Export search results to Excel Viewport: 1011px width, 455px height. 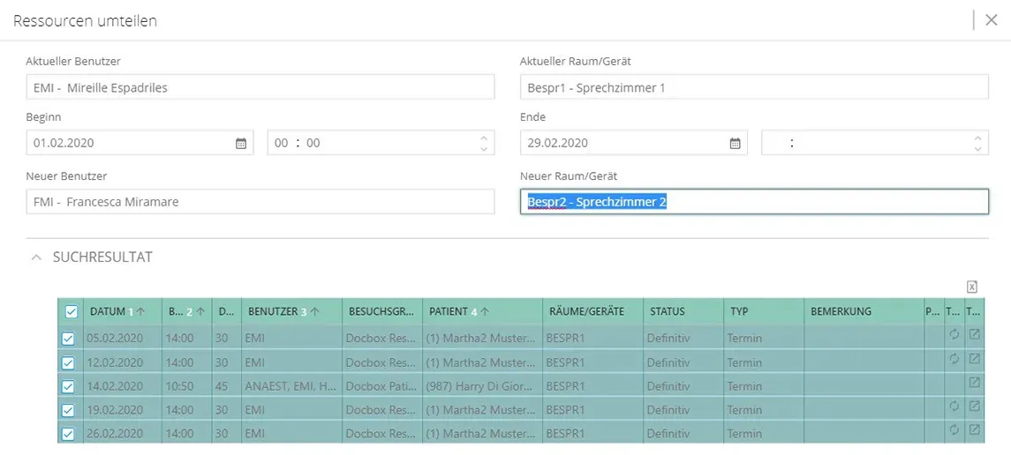point(972,287)
